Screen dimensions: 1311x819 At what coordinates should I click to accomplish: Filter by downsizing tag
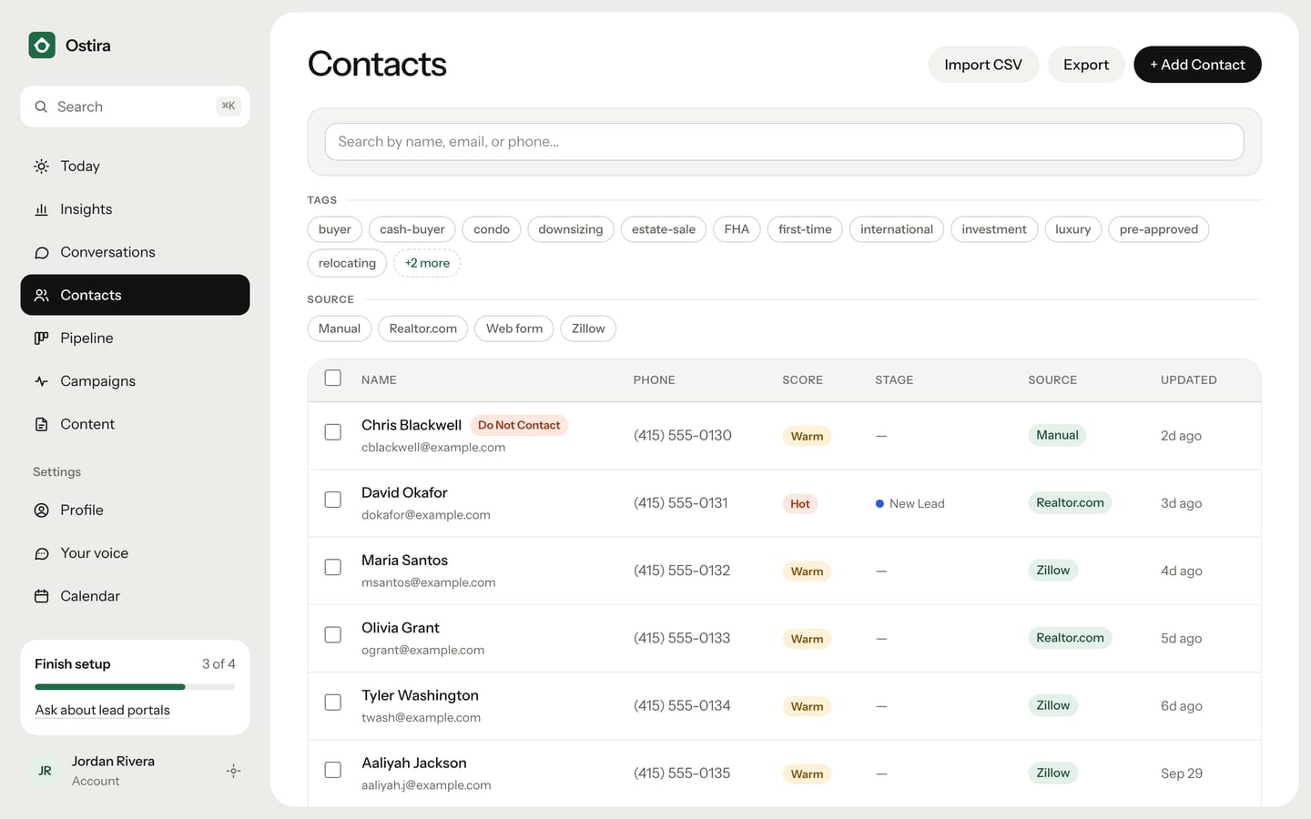pos(571,229)
